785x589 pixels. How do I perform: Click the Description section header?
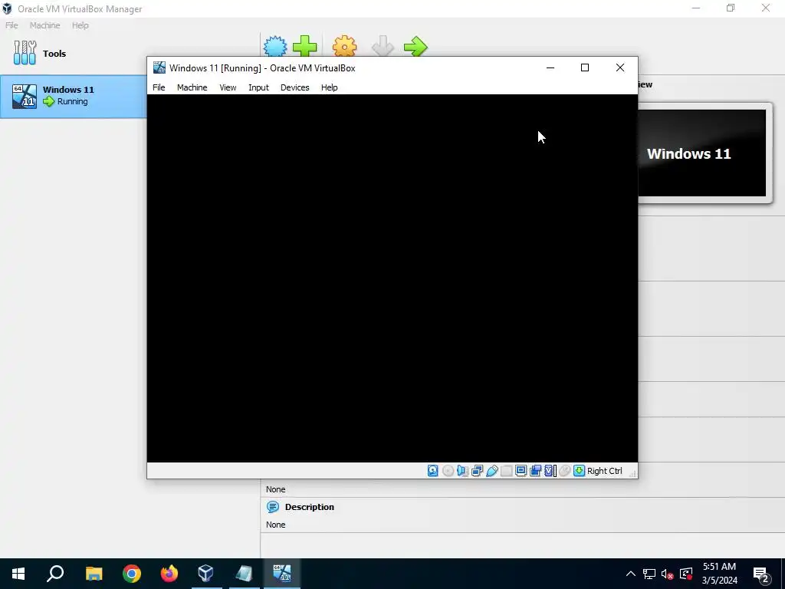310,507
